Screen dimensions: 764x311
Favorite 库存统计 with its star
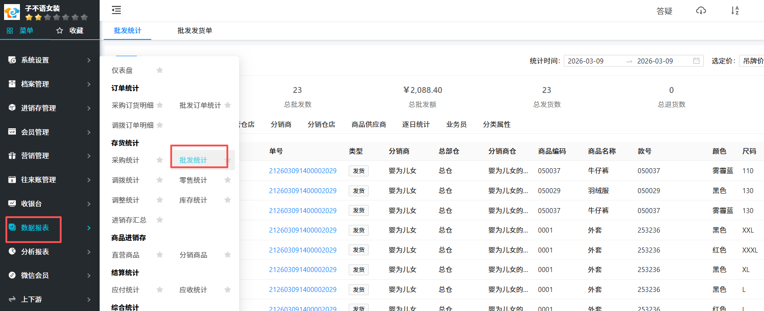227,200
